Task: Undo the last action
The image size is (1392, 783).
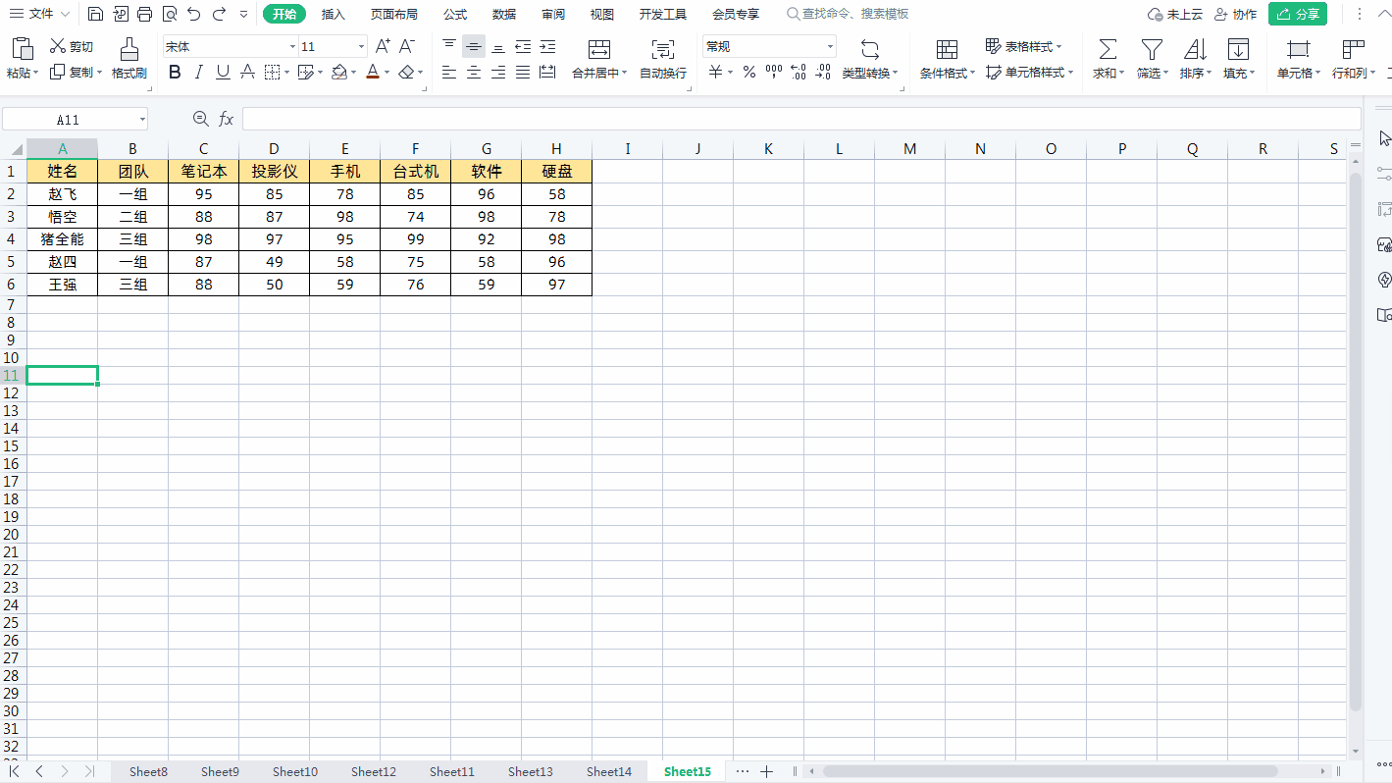Action: point(194,14)
